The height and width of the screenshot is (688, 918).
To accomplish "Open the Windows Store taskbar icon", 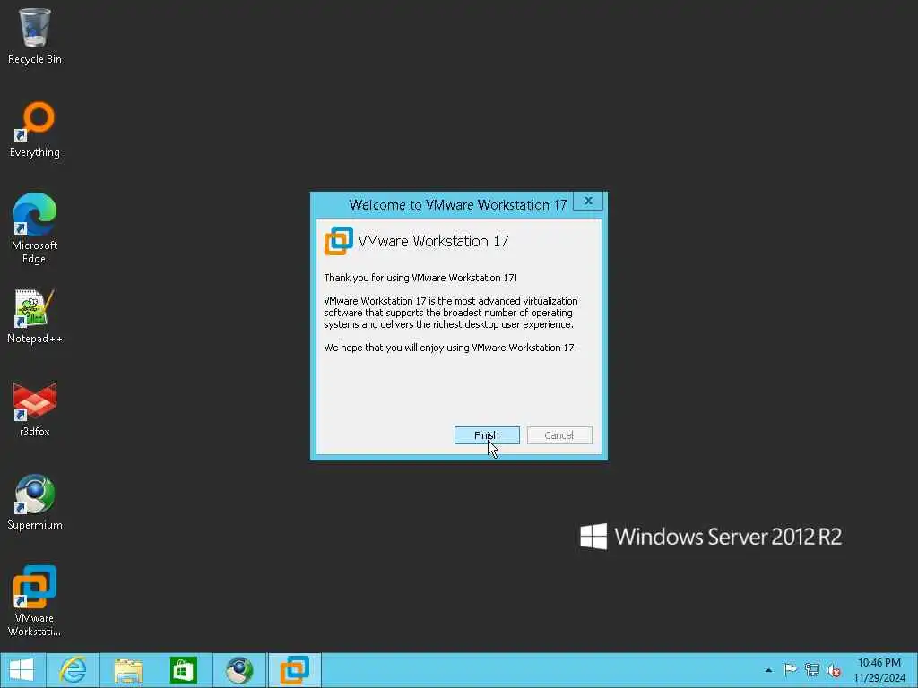I will pos(183,670).
